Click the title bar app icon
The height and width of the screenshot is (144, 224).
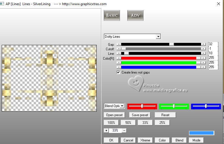(x=2, y=4)
